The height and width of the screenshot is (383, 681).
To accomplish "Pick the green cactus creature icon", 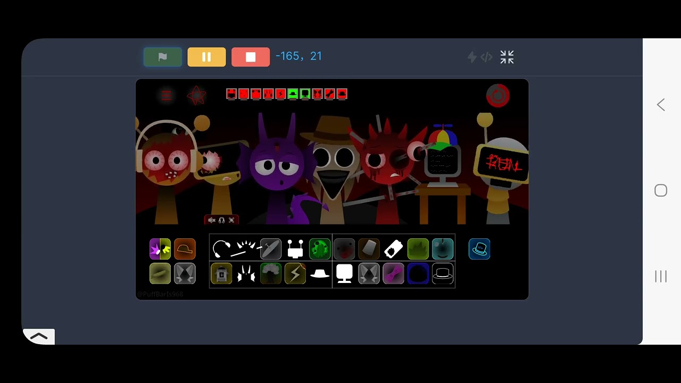I will coord(320,248).
